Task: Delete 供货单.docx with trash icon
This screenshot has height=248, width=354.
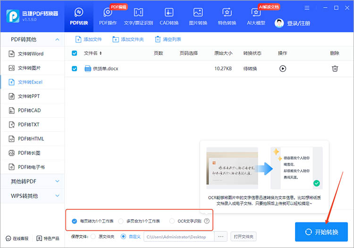Action: [x=335, y=68]
